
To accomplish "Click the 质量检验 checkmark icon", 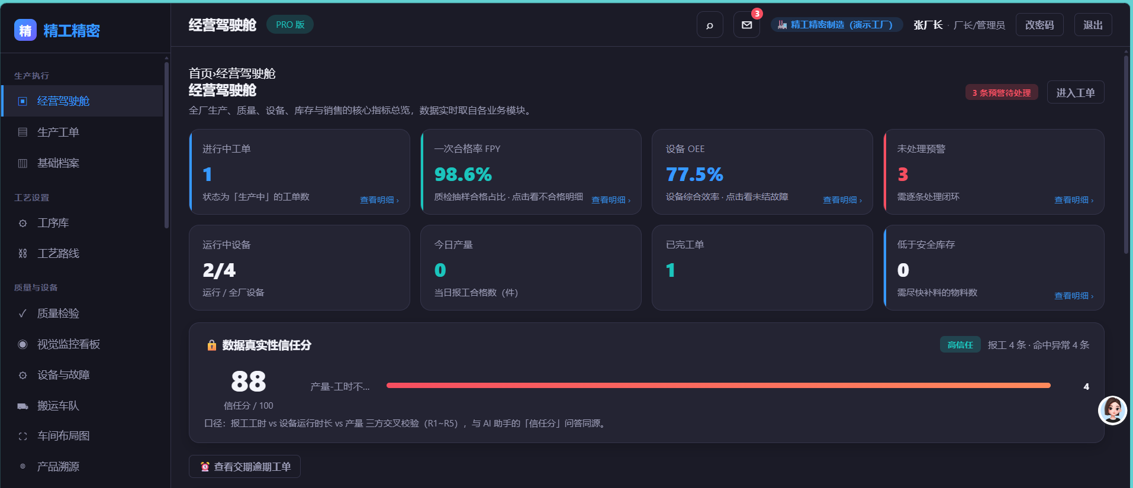I will point(22,314).
